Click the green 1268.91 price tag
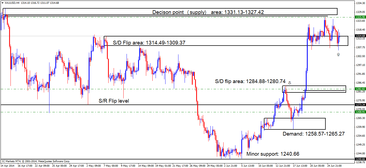Viewport: 366px width, 168px height. [360, 112]
